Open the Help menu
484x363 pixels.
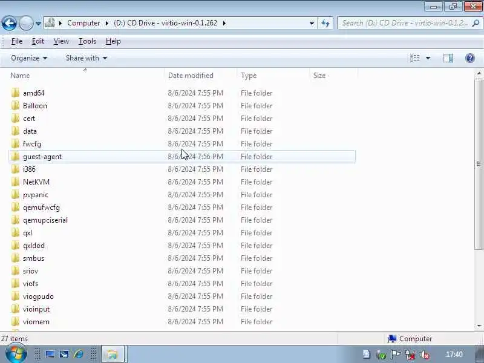(113, 41)
